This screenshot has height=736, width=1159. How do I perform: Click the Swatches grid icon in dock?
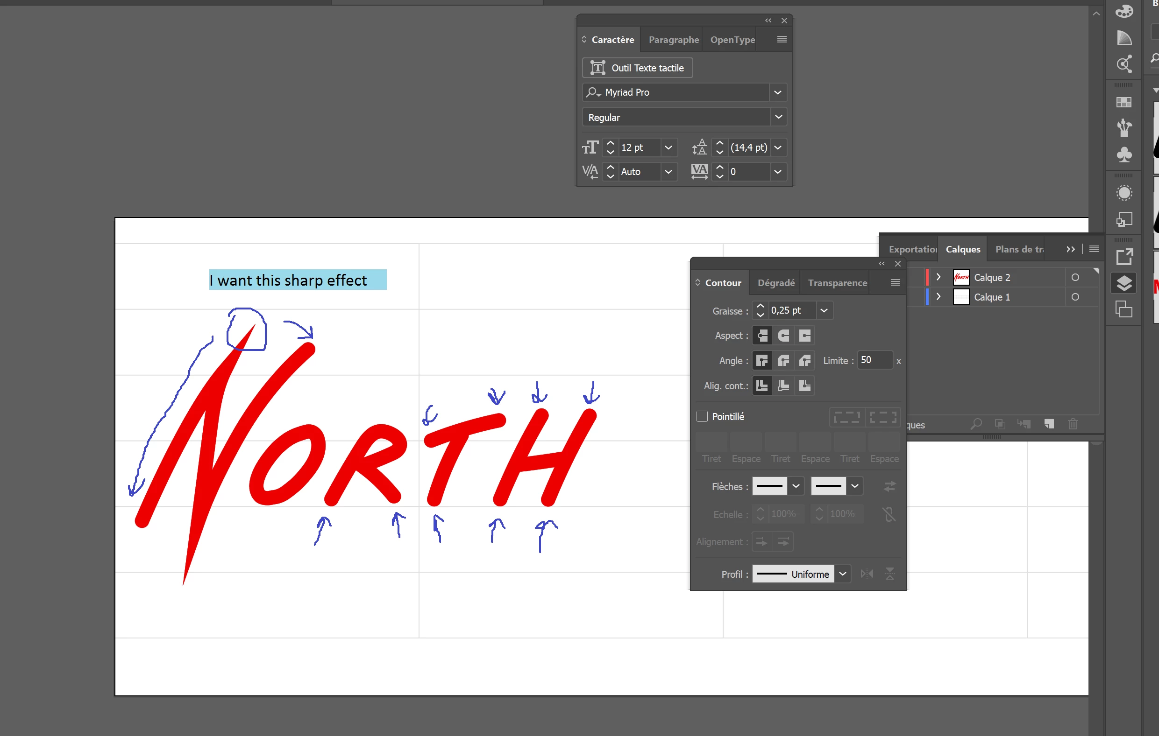(1124, 102)
